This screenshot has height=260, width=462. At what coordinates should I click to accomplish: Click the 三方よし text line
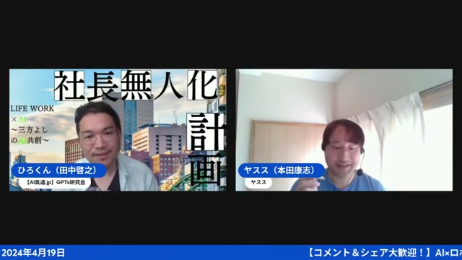click(30, 130)
